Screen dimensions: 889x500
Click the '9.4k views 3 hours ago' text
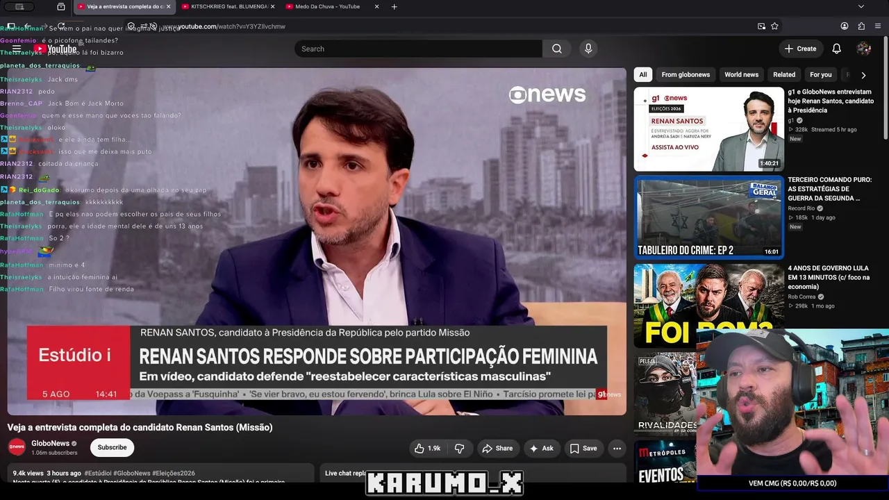(47, 474)
